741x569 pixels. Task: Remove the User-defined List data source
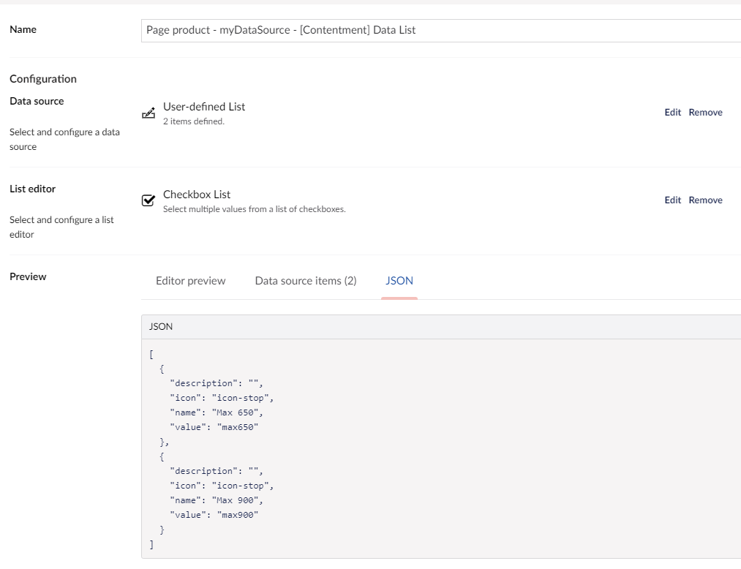704,112
